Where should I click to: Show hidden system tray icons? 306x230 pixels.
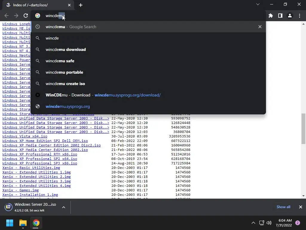click(x=253, y=223)
